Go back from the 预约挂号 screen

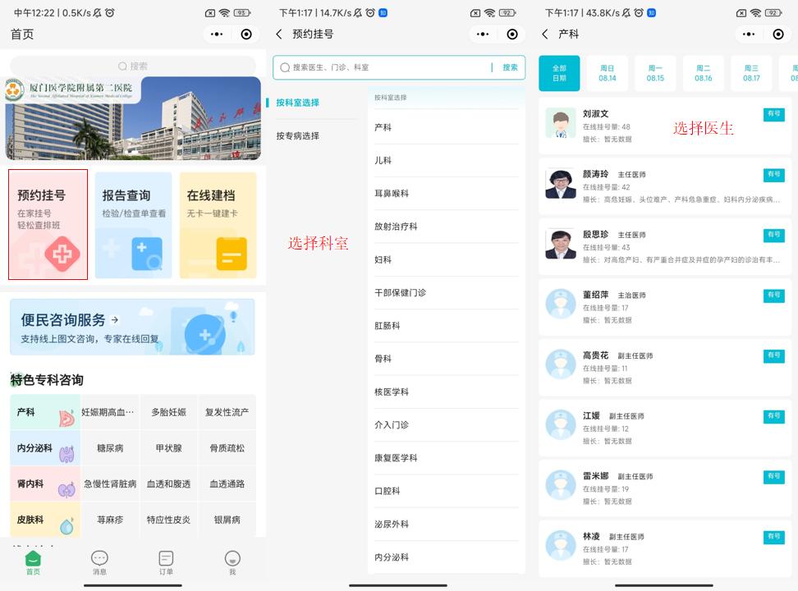pyautogui.click(x=279, y=34)
